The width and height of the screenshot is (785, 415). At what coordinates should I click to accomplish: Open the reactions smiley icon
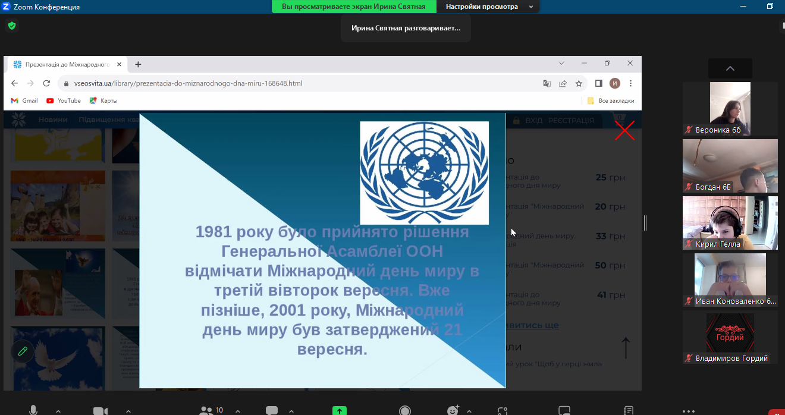[453, 410]
